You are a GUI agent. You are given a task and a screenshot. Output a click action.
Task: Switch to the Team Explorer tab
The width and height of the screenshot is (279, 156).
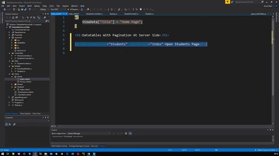point(25,114)
